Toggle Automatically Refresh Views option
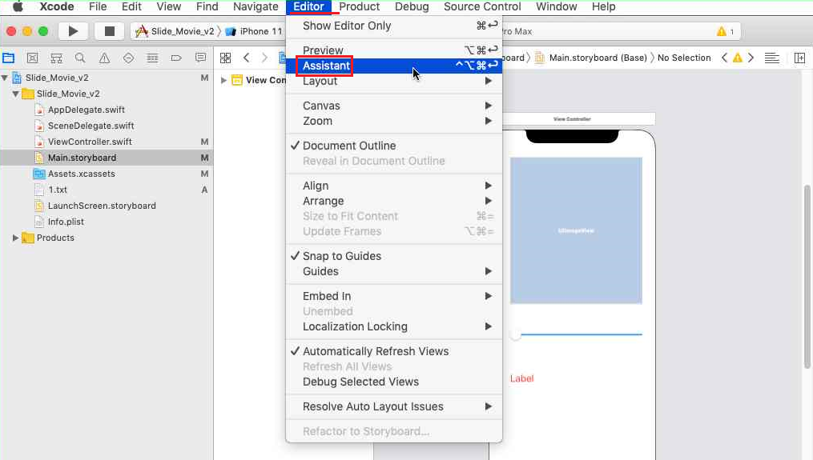The width and height of the screenshot is (813, 460). (x=394, y=351)
